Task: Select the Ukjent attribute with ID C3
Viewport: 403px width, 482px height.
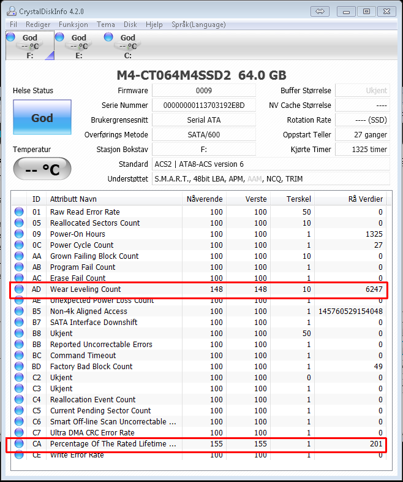Action: pos(61,389)
